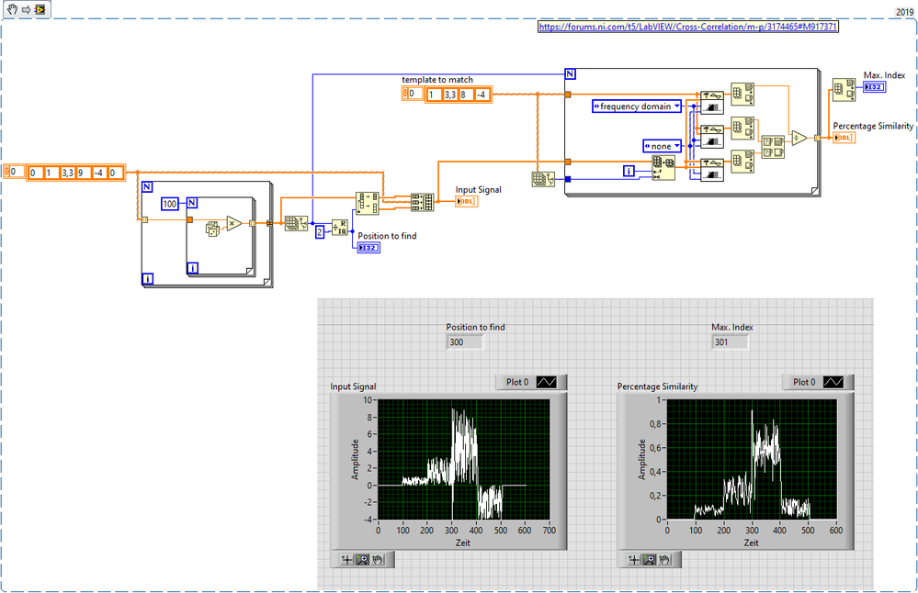
Task: Click the Percentage Similarity DBL terminal
Action: (x=844, y=138)
